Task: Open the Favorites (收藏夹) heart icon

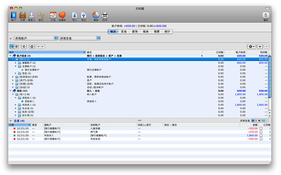Action: point(62,15)
